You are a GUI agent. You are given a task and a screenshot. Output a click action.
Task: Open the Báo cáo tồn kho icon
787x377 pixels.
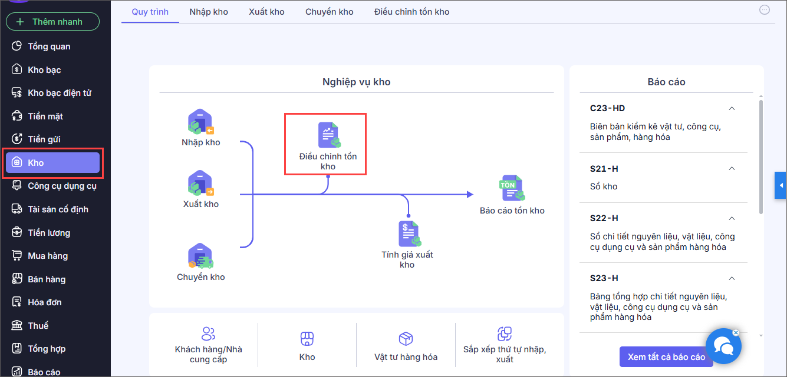(x=512, y=189)
